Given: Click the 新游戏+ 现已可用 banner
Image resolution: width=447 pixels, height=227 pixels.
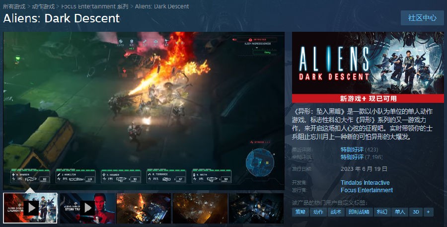Looking at the screenshot, I should (x=368, y=99).
